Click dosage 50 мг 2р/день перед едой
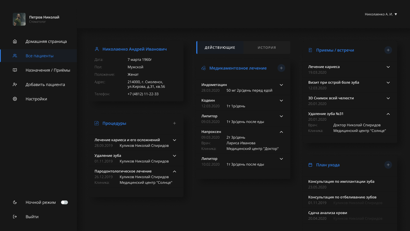 tap(249, 90)
